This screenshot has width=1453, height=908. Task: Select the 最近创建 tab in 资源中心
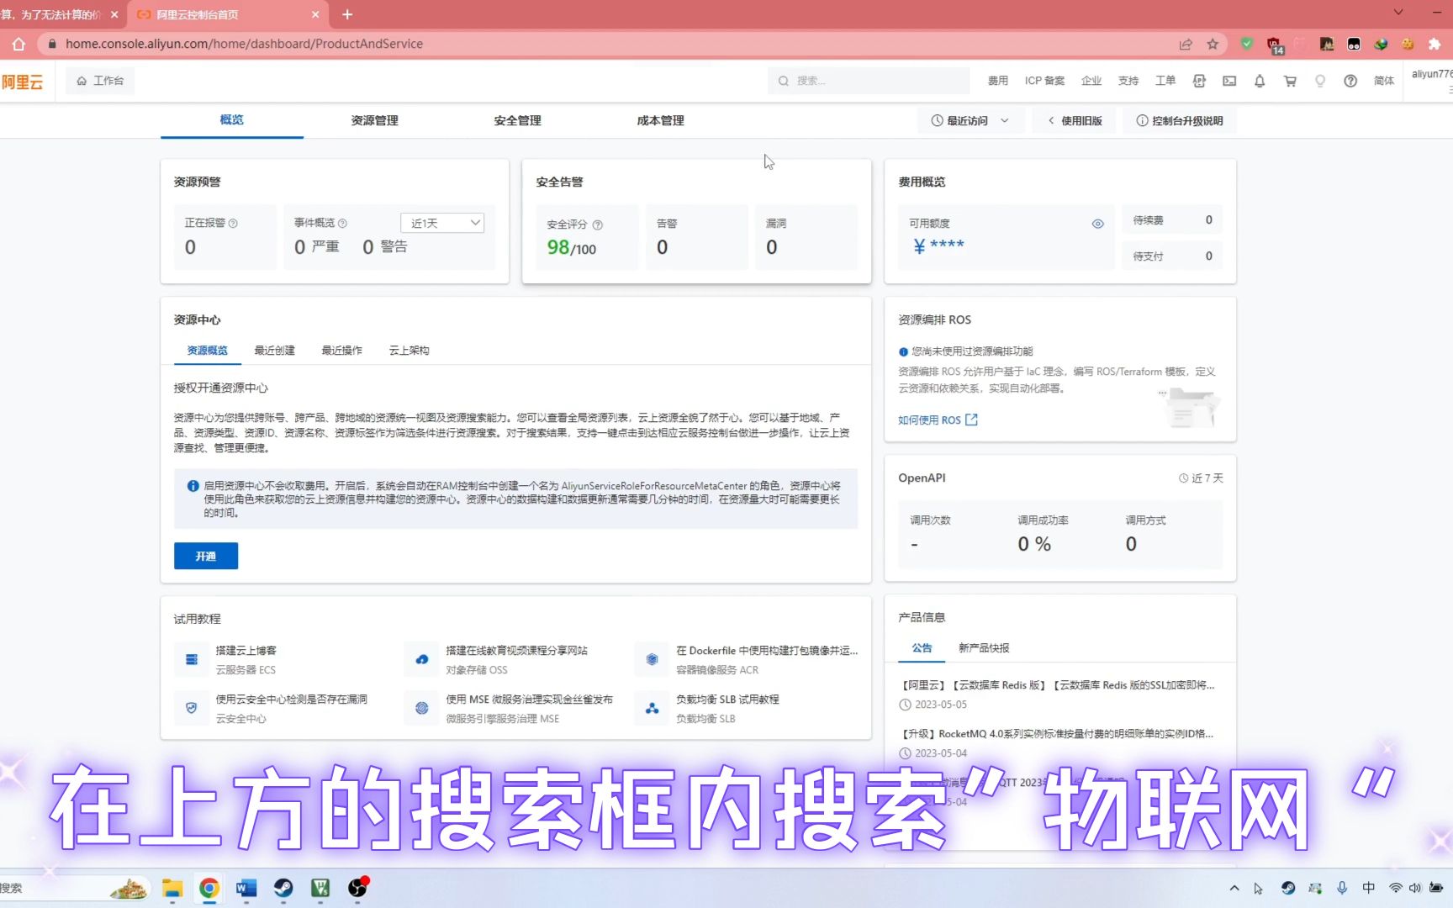pyautogui.click(x=275, y=351)
